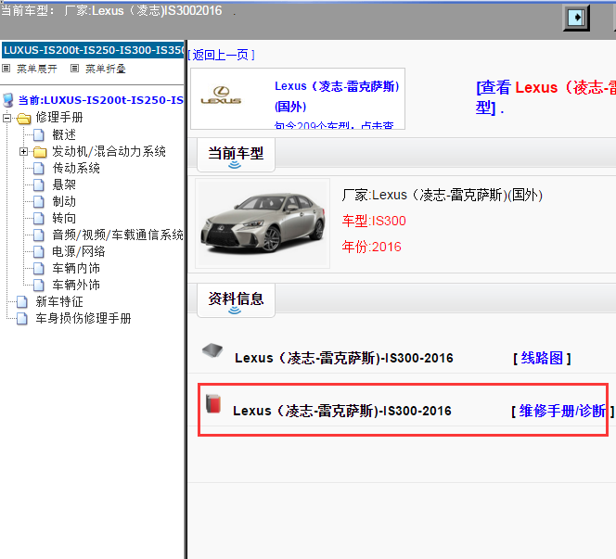Select 概述 in the tree
616x559 pixels.
pyautogui.click(x=64, y=135)
